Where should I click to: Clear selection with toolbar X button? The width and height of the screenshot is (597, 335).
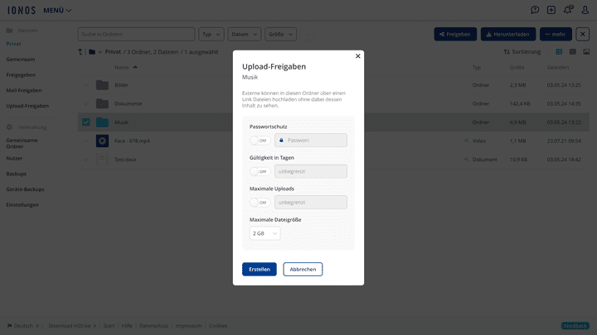point(583,34)
